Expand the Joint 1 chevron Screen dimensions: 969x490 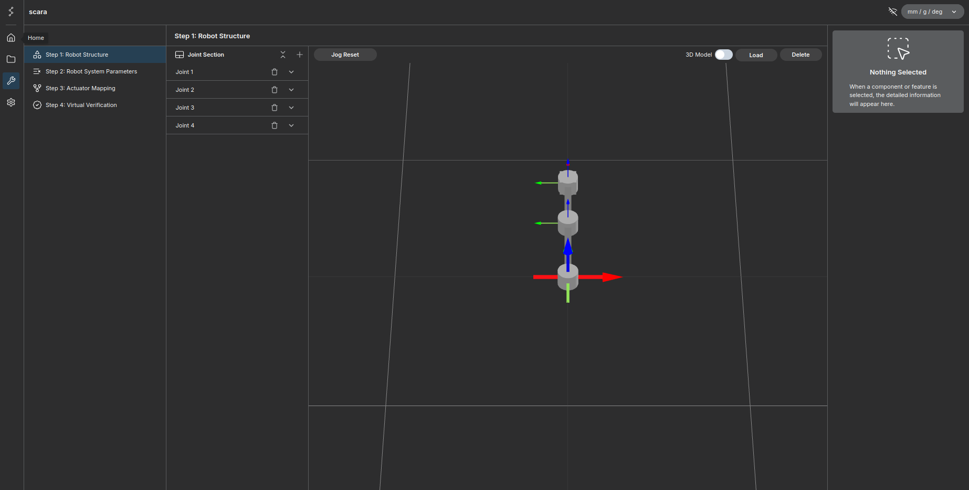tap(291, 72)
